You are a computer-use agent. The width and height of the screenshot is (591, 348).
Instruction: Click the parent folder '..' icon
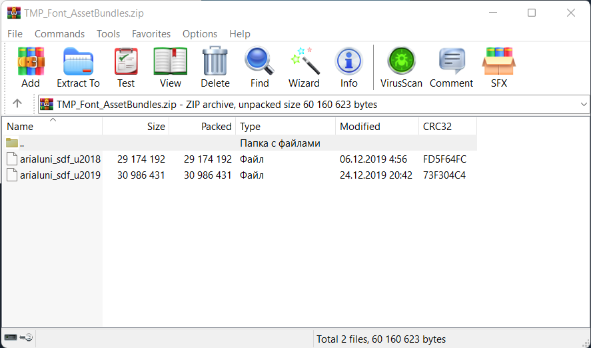[12, 143]
